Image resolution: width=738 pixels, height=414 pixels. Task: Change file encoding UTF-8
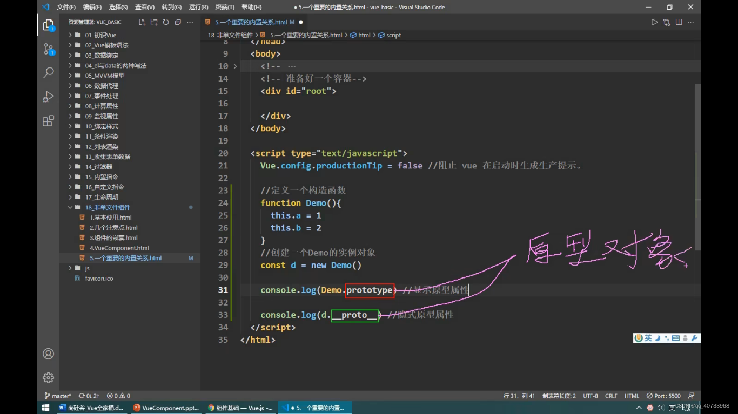[x=591, y=396]
